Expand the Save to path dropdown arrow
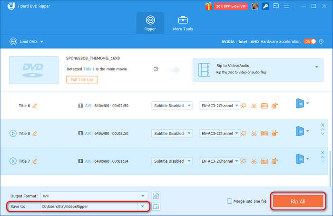The width and height of the screenshot is (333, 216). tap(143, 206)
